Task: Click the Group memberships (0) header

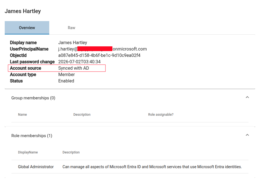Action: pos(33,98)
